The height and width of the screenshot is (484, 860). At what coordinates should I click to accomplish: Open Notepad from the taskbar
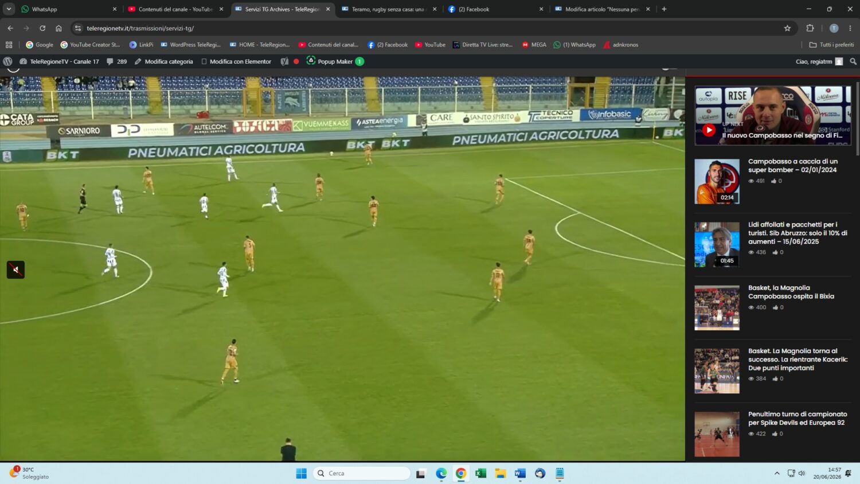coord(560,473)
